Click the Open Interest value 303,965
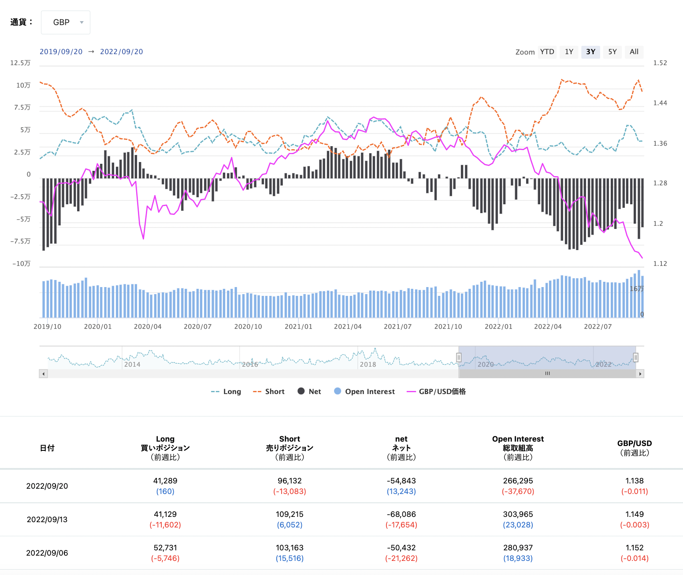This screenshot has height=575, width=683. click(518, 514)
